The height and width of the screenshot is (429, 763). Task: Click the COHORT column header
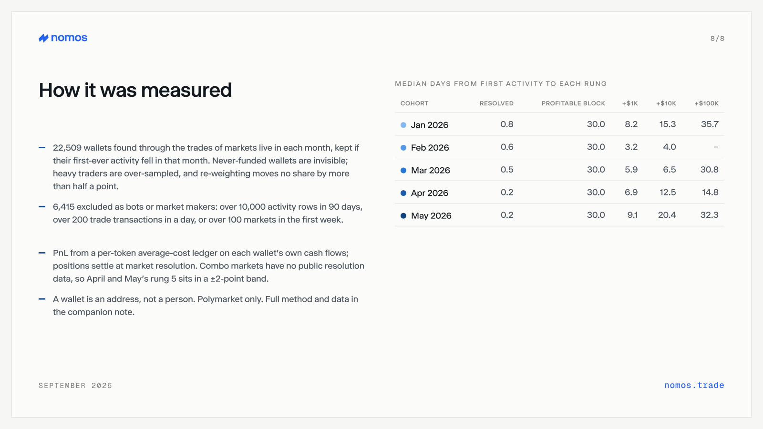[414, 103]
